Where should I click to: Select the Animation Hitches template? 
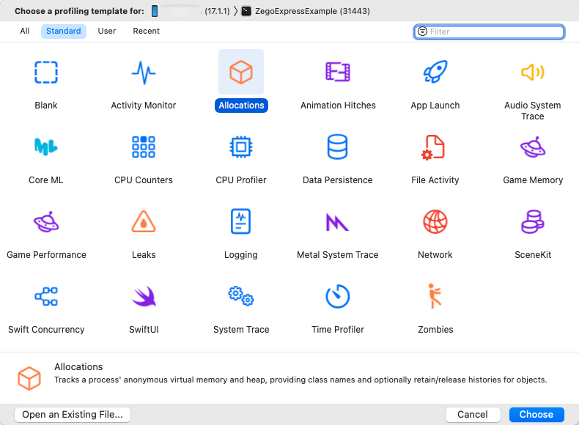pyautogui.click(x=338, y=73)
